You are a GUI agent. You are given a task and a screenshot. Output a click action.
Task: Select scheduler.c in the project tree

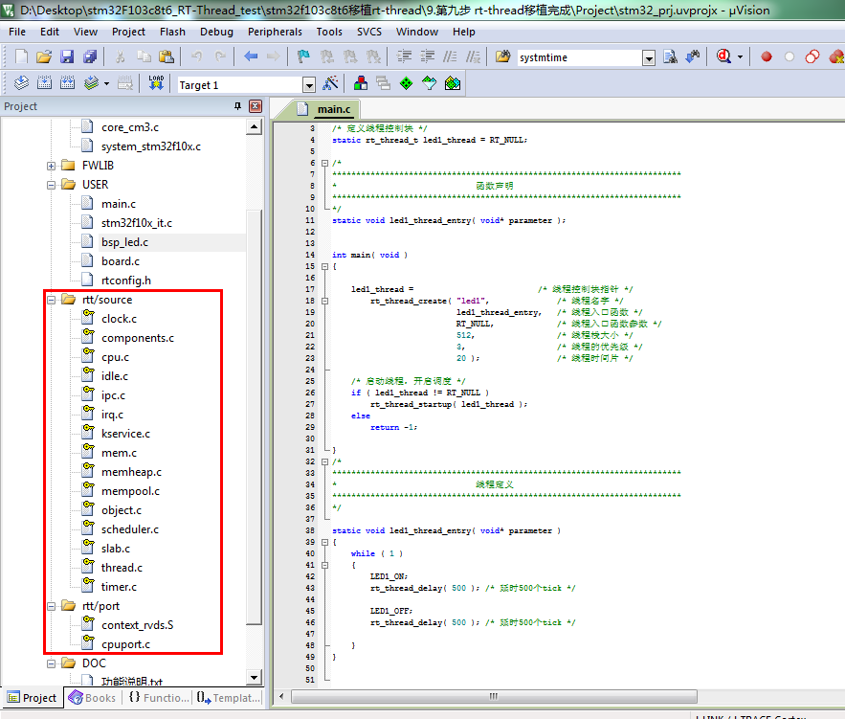[x=129, y=529]
